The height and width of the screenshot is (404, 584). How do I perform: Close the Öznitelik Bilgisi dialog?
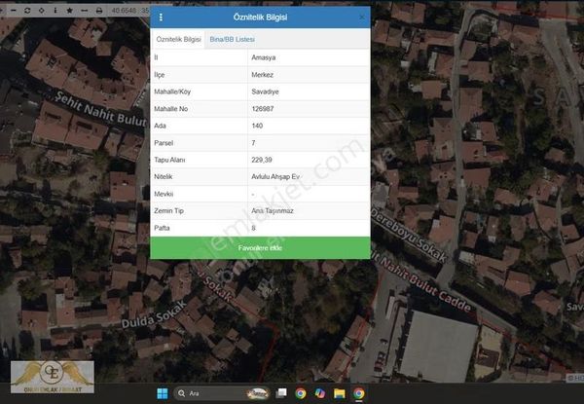tap(361, 18)
